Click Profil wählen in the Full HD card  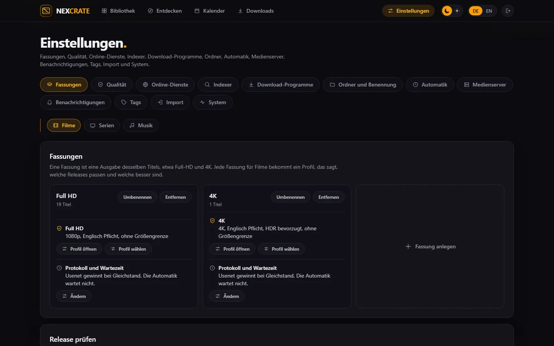coord(128,249)
